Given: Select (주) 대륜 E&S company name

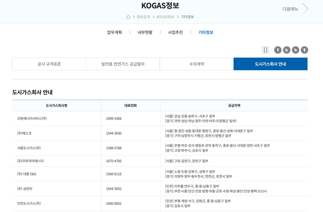Looking at the screenshot, I should click(27, 174).
